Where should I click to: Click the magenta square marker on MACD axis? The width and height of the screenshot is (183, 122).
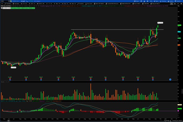click(x=178, y=111)
